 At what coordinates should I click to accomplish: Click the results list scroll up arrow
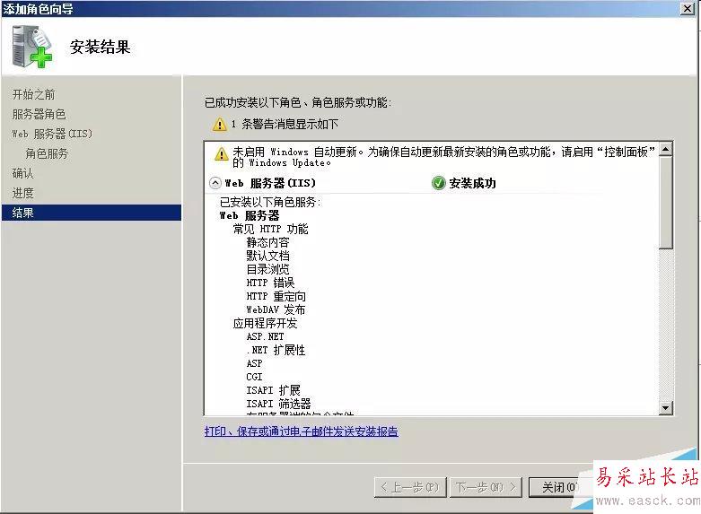(x=666, y=150)
